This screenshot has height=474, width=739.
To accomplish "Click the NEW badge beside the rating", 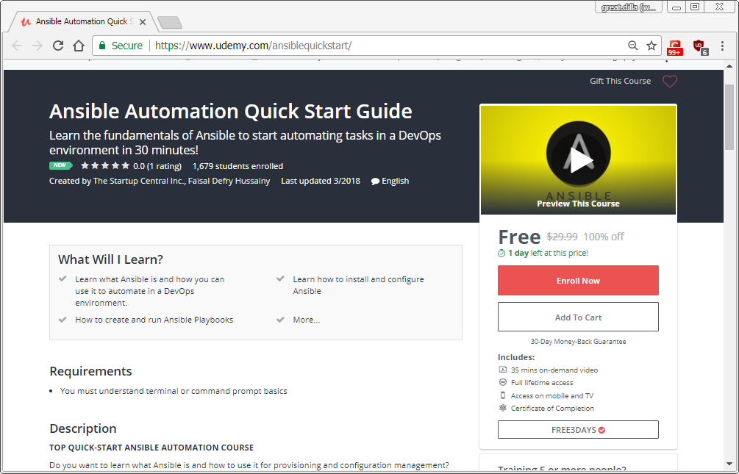I will pyautogui.click(x=61, y=165).
